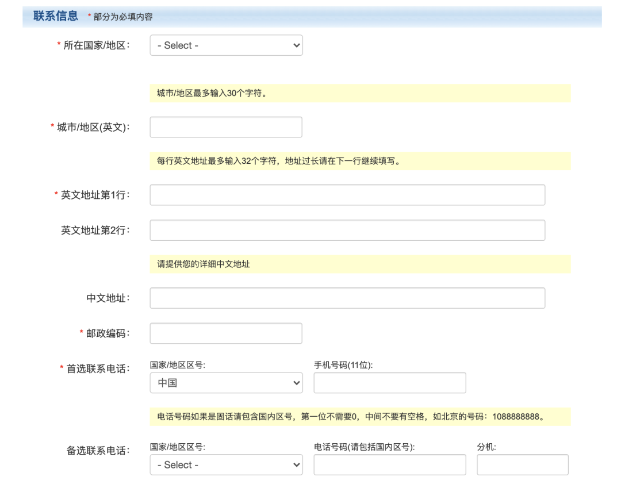Expand the 首选联系电话 区号 dropdown showing 中国
Screen dimensions: 621x488
(x=226, y=383)
